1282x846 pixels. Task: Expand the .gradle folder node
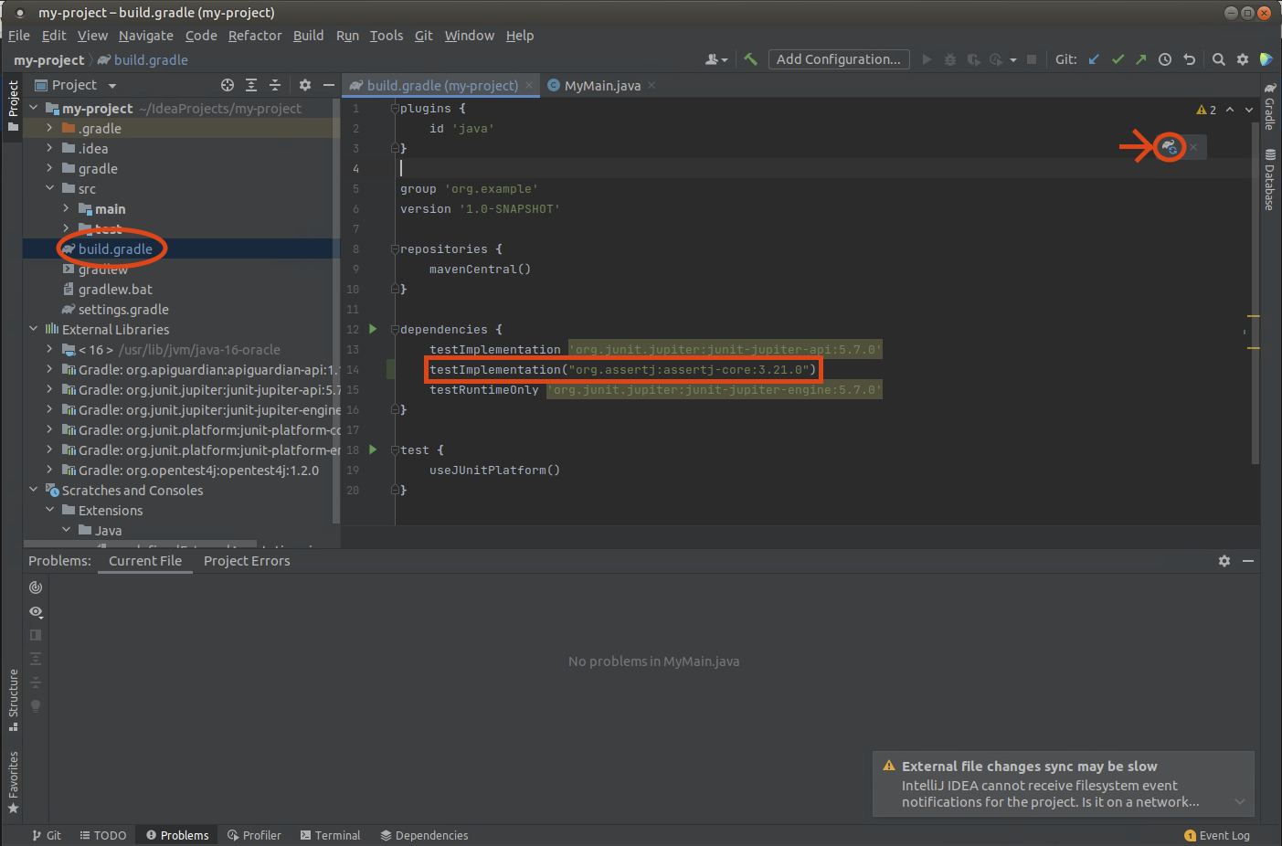click(49, 128)
